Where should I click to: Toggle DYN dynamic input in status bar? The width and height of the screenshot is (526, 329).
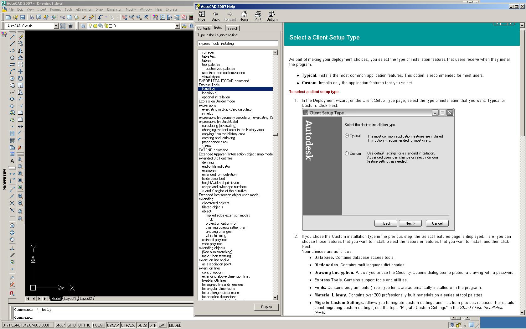pyautogui.click(x=153, y=325)
